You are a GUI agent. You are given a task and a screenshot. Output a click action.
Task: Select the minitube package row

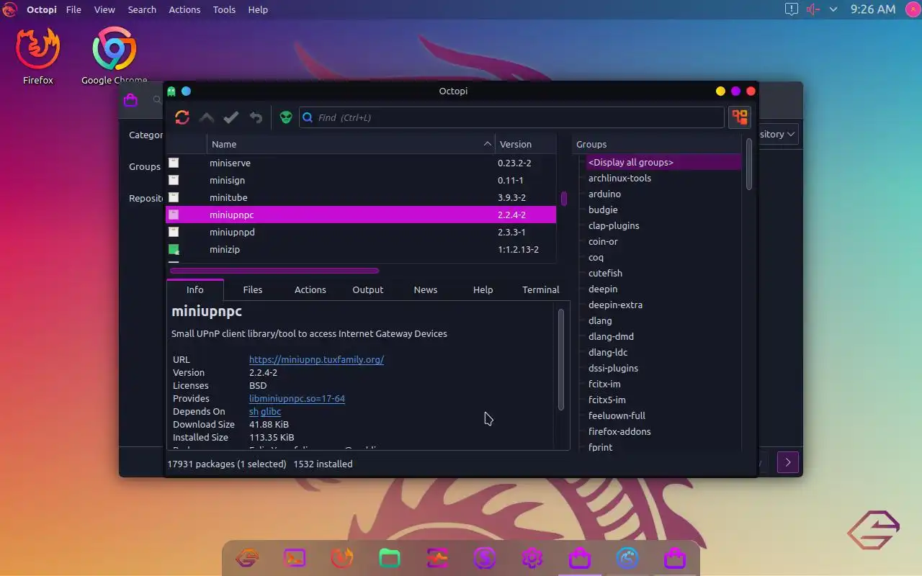point(361,197)
